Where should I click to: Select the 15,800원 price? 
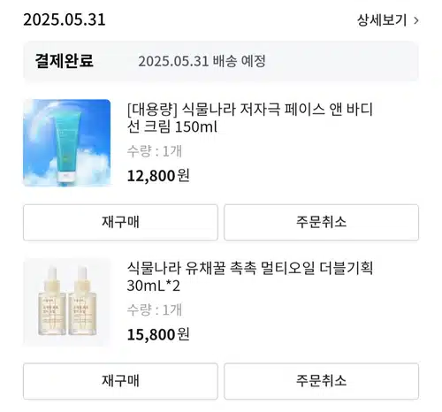[x=158, y=335]
